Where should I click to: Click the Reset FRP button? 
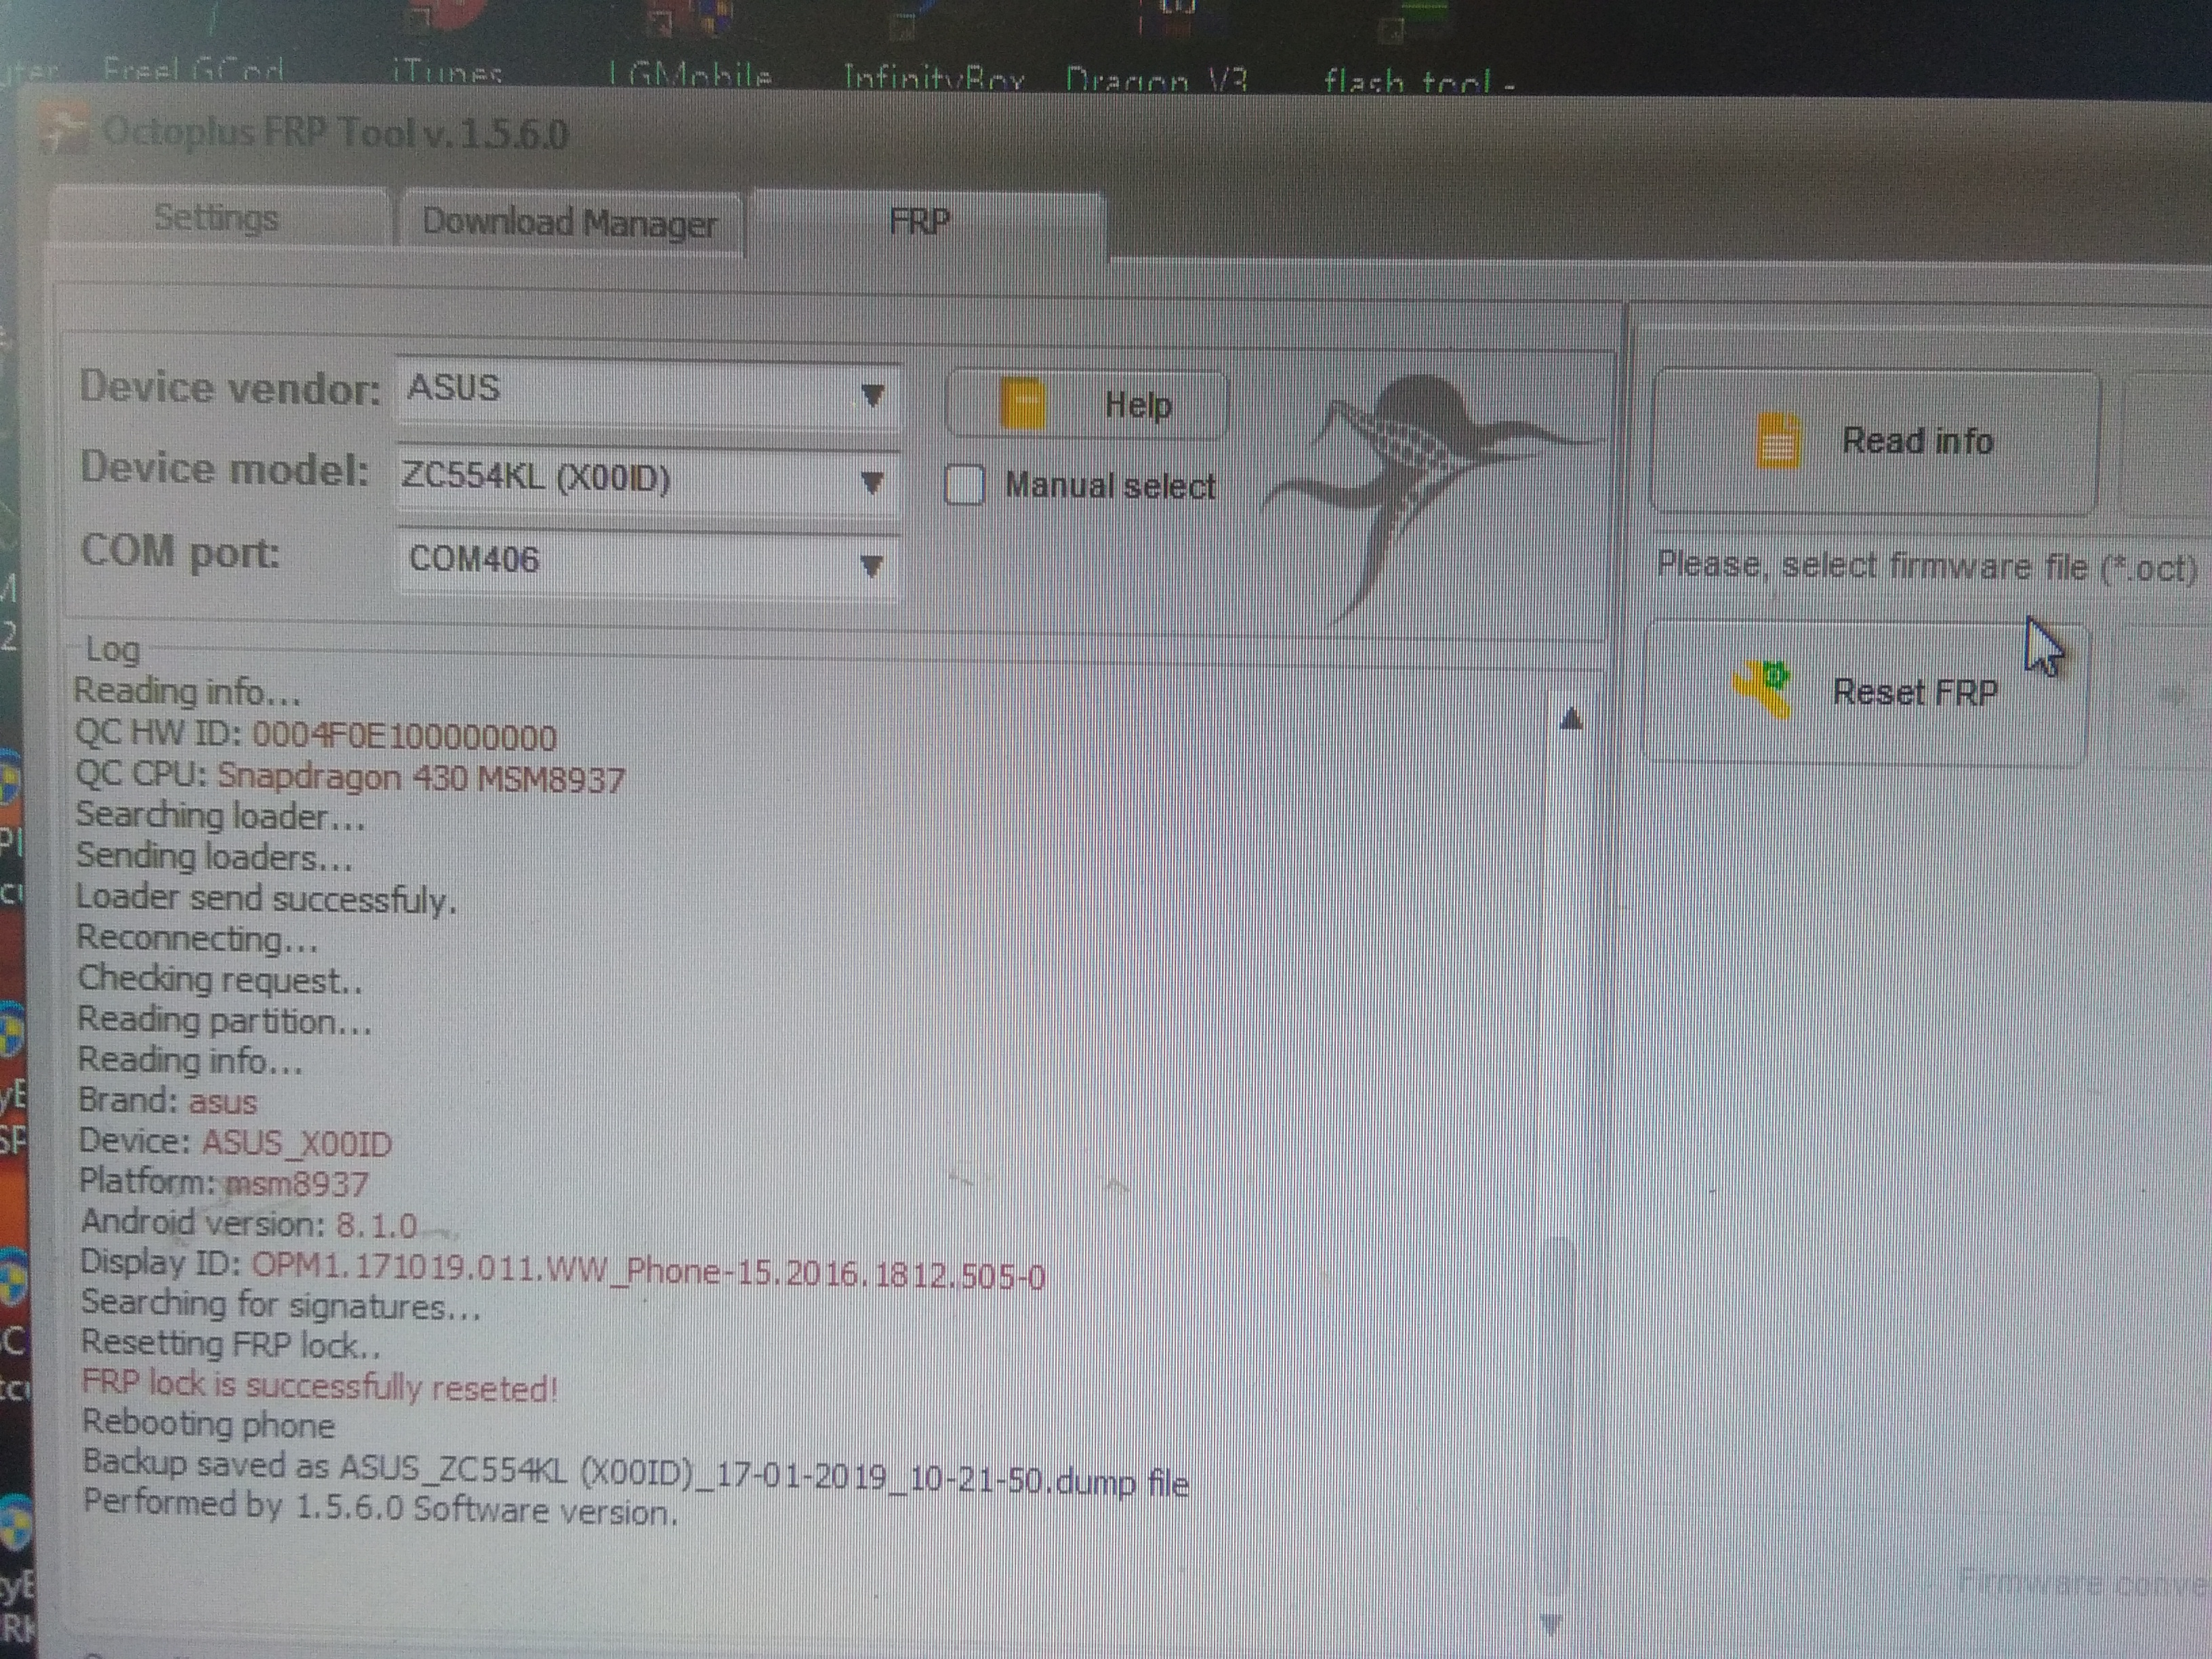tap(1866, 693)
